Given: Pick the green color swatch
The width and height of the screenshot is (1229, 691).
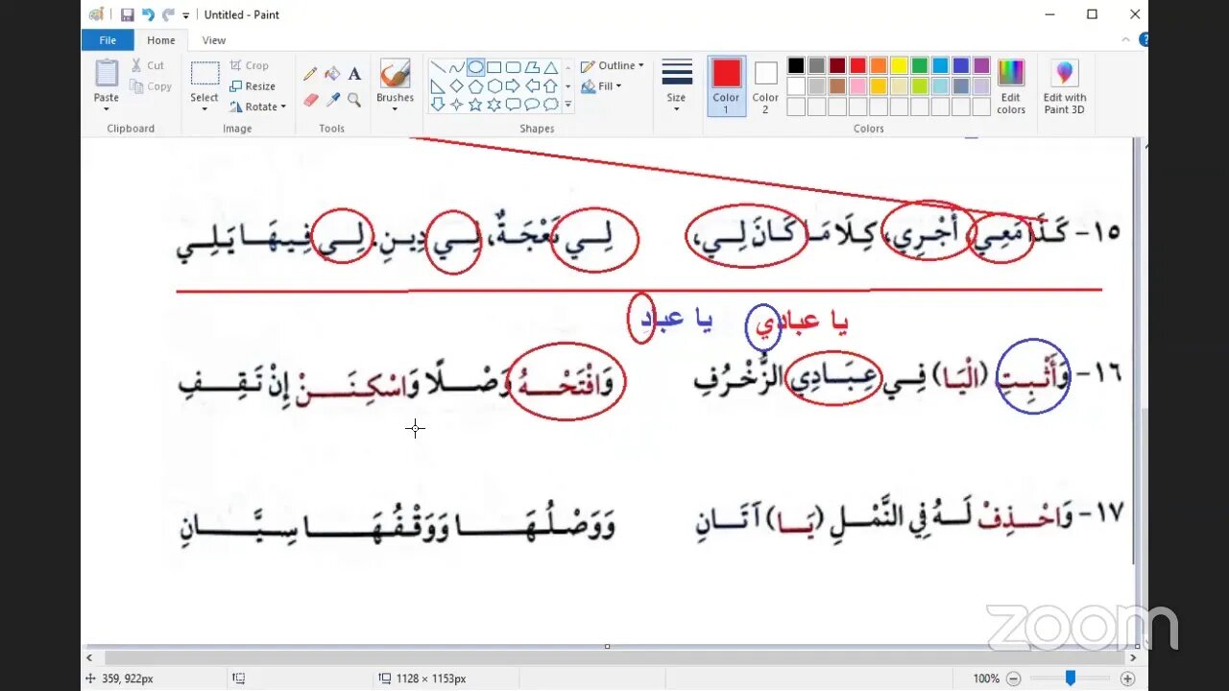Looking at the screenshot, I should (920, 65).
